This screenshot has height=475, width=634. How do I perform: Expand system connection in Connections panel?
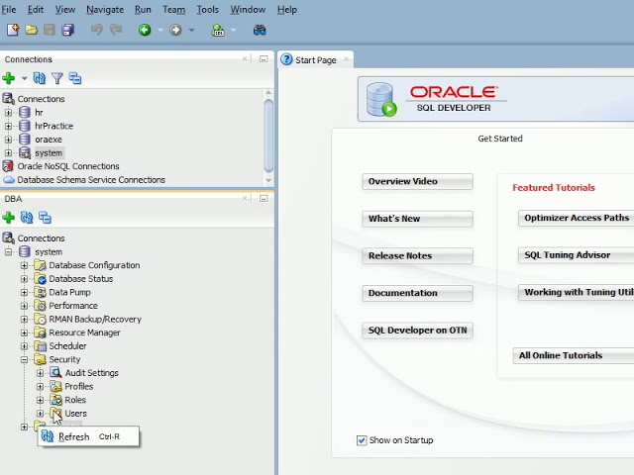pos(8,153)
